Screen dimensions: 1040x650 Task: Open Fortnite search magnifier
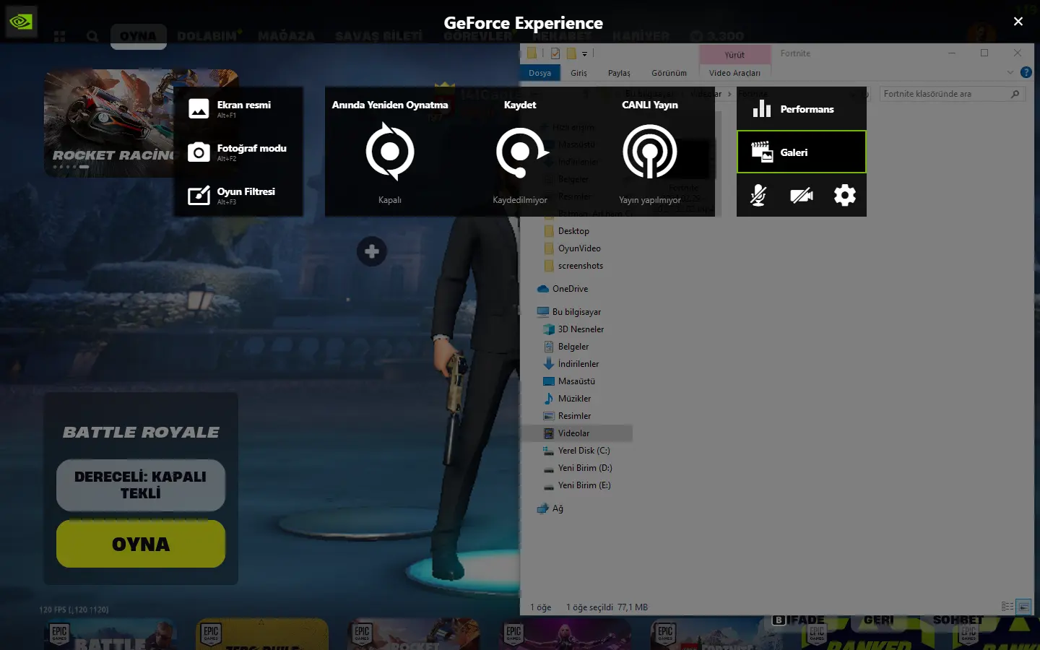92,36
